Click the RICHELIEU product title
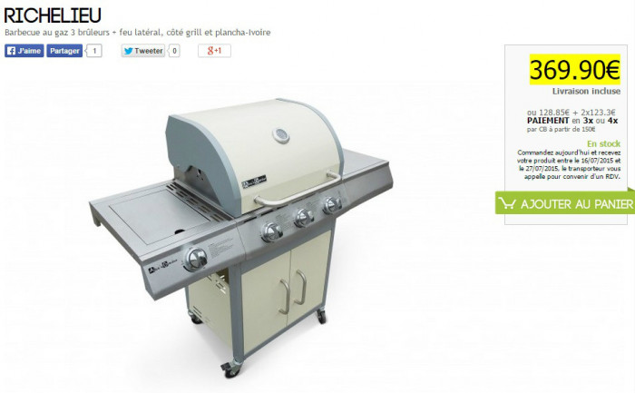635x393 pixels. [x=53, y=15]
